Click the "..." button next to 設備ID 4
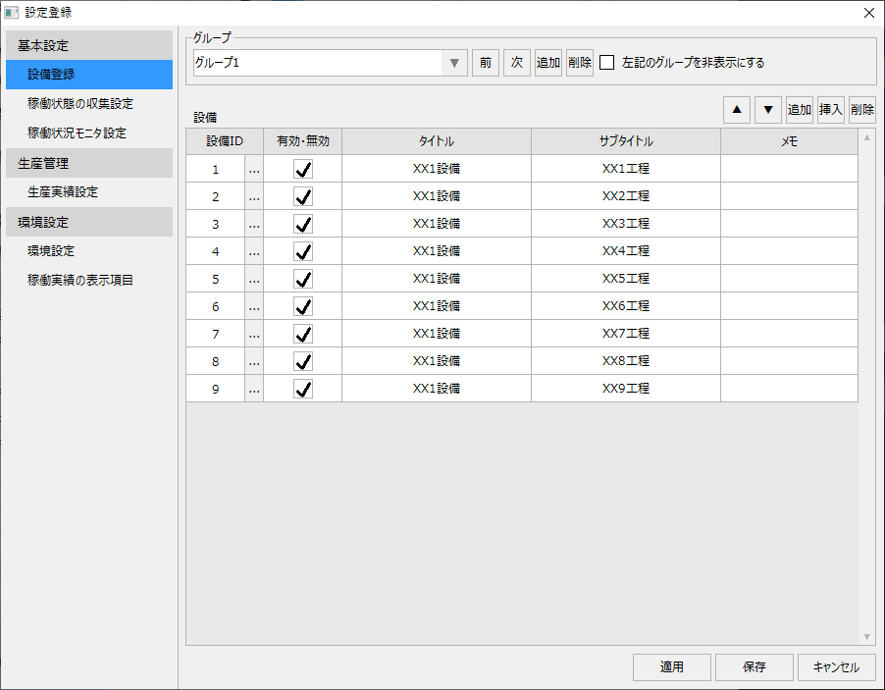The width and height of the screenshot is (885, 690). tap(253, 250)
